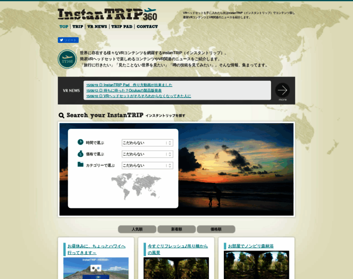The image size is (353, 279).
Task: Click the money bag price icon
Action: click(80, 154)
